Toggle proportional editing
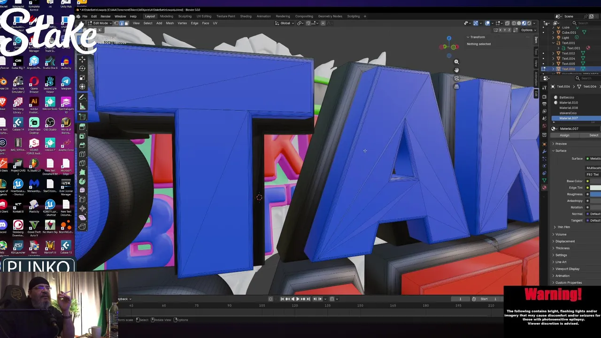This screenshot has height=338, width=601. click(x=323, y=23)
